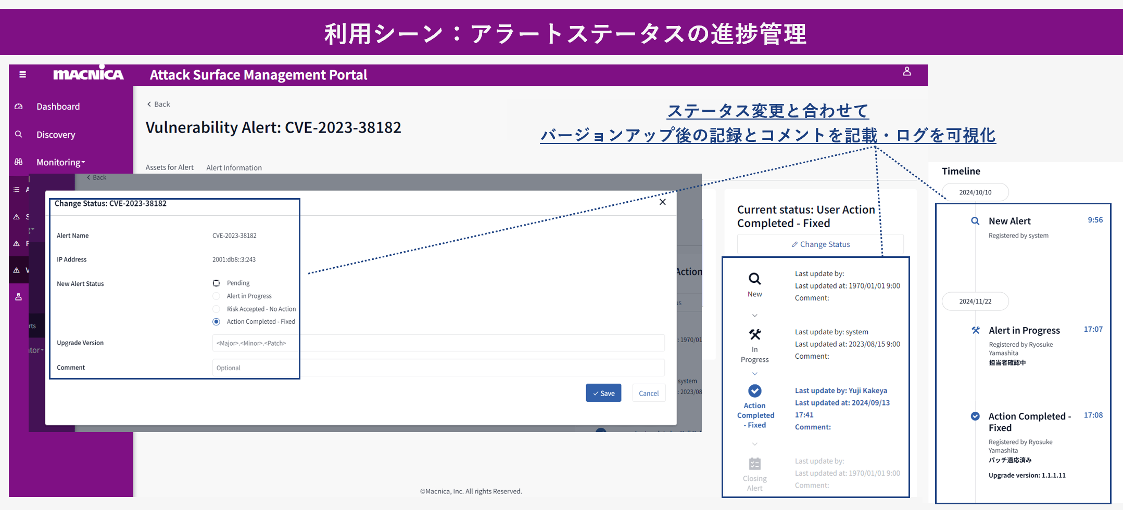This screenshot has width=1123, height=510.
Task: Open Dashboard from the sidebar
Action: pos(58,107)
